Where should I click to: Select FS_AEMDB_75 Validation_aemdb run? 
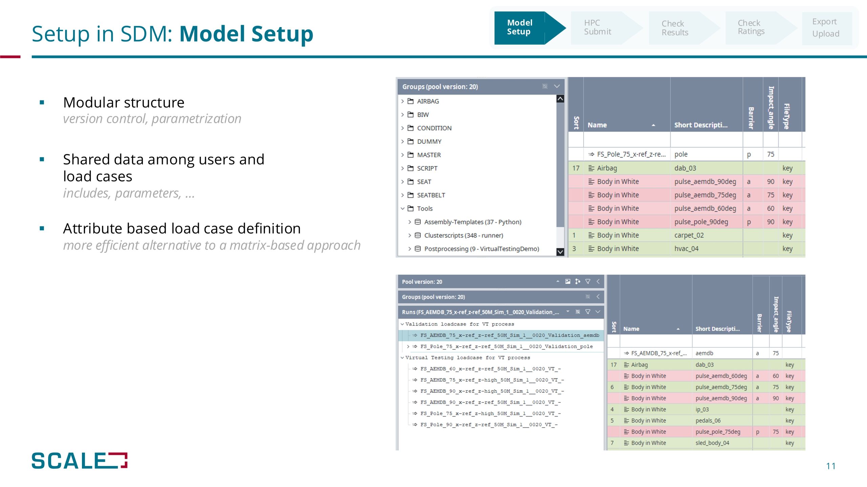tap(501, 335)
